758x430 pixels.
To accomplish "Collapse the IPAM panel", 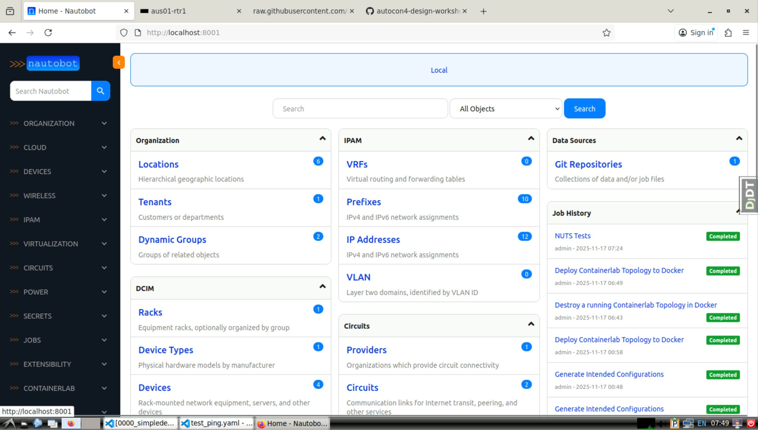I will [531, 138].
